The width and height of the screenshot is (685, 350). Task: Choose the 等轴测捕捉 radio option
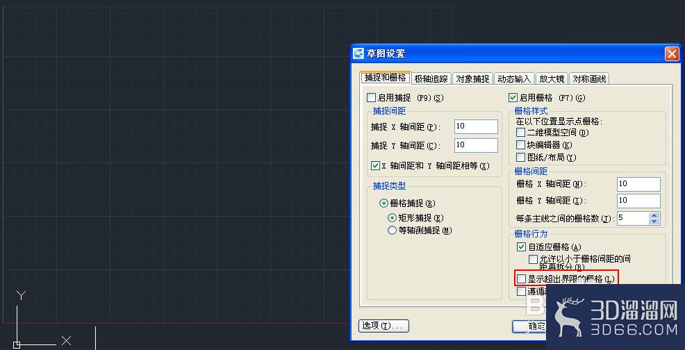[x=392, y=231]
